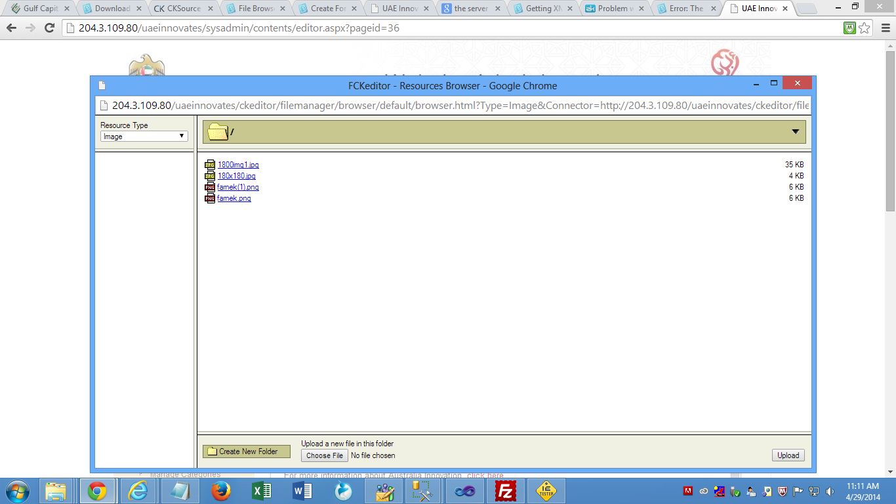896x504 pixels.
Task: Open Excel from the taskbar
Action: pyautogui.click(x=262, y=491)
